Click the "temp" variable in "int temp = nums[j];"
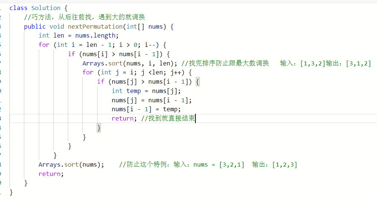Viewport: 377px width, 199px height. pos(134,91)
